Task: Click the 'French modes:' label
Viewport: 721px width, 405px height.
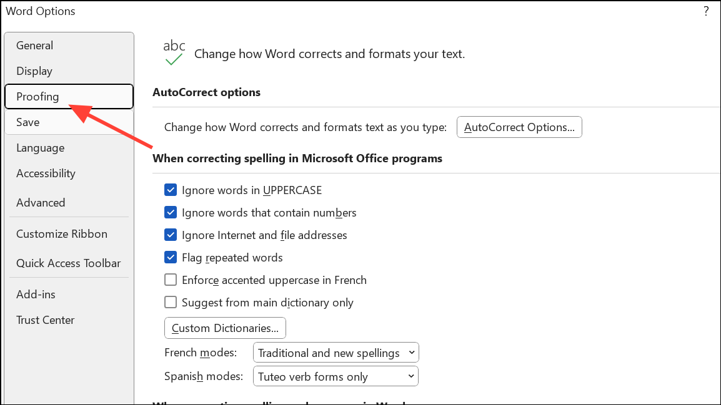Action: 201,353
